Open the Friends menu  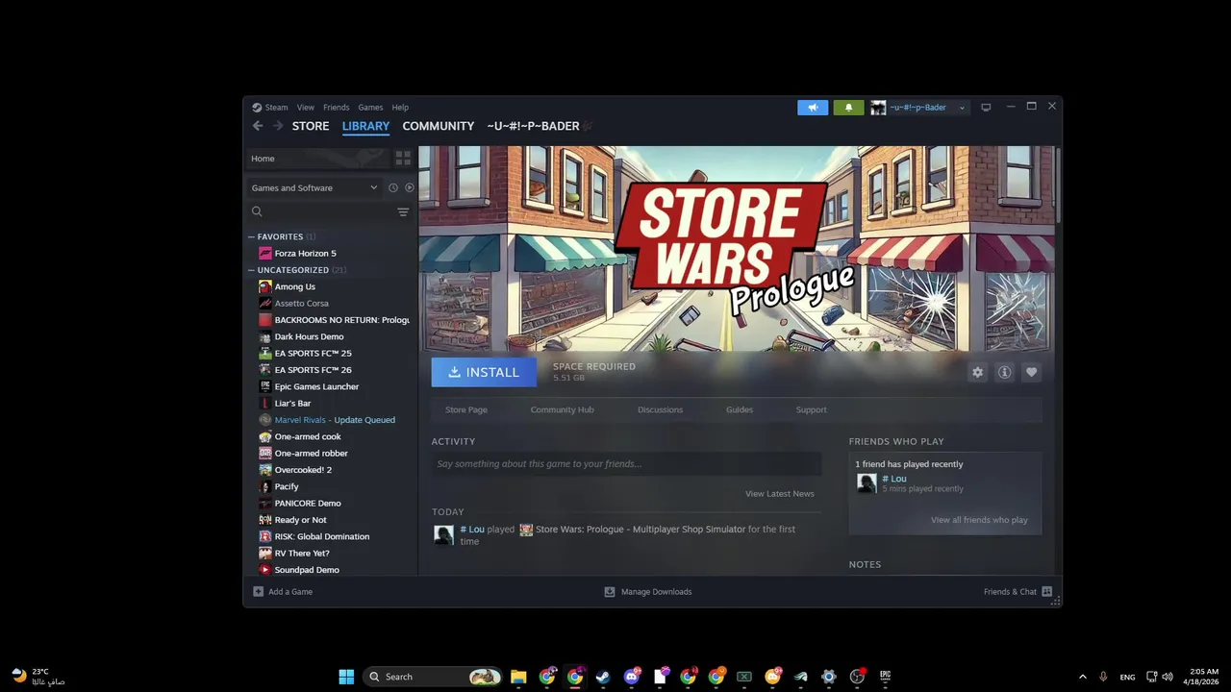pyautogui.click(x=337, y=108)
